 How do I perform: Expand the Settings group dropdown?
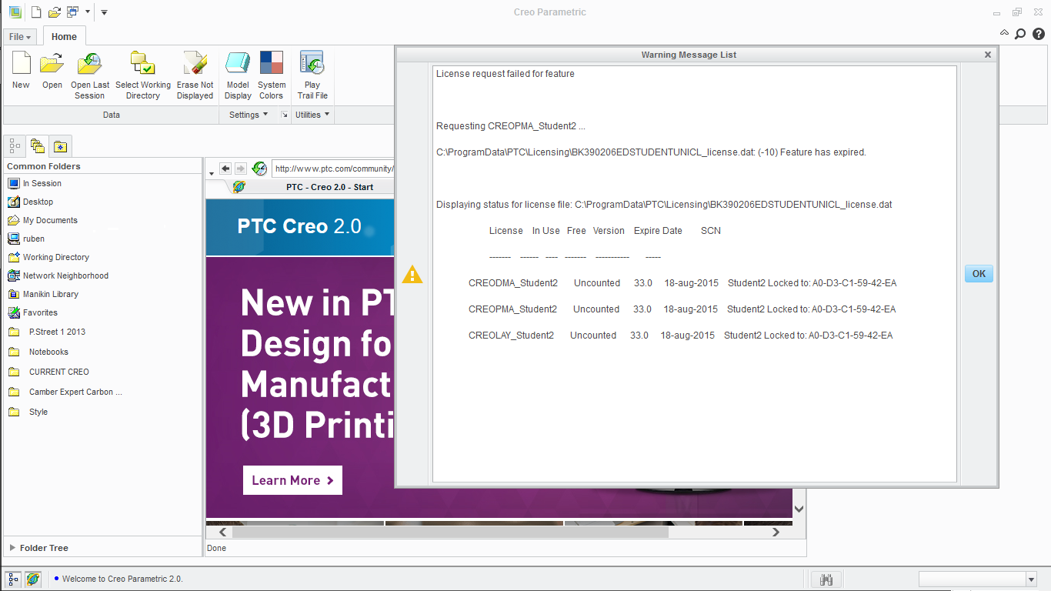pyautogui.click(x=249, y=115)
